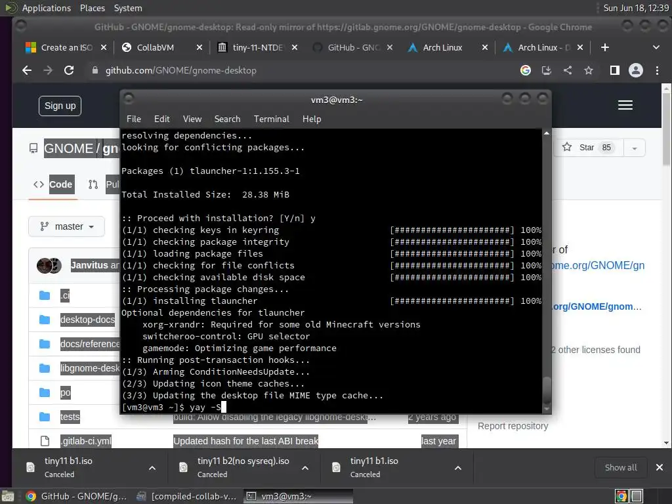Click the tests folder icon

tap(45, 417)
